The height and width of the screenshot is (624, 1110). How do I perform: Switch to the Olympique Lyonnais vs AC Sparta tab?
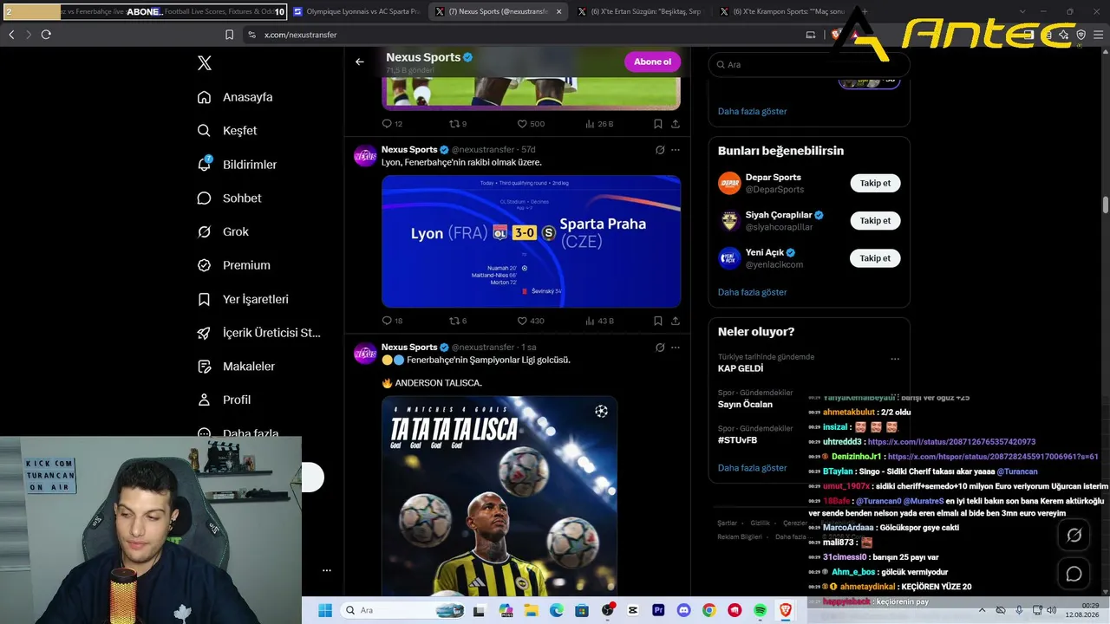click(x=356, y=12)
